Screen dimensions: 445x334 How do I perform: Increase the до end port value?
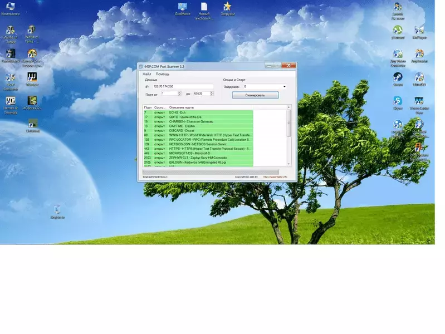(x=212, y=92)
